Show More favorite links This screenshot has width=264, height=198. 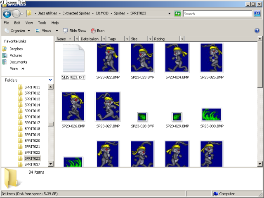point(17,69)
